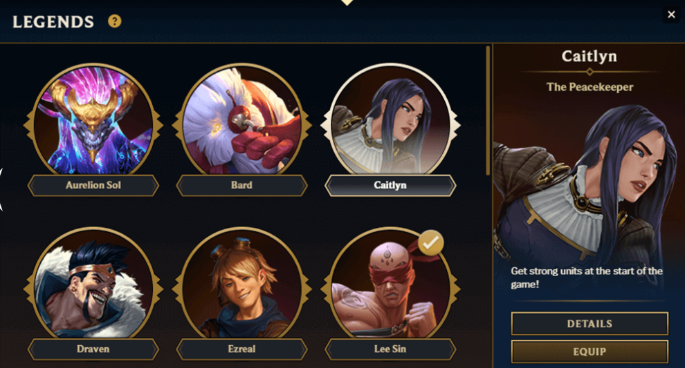Image resolution: width=685 pixels, height=368 pixels.
Task: Select the Aurelion Sol portrait
Action: [93, 120]
